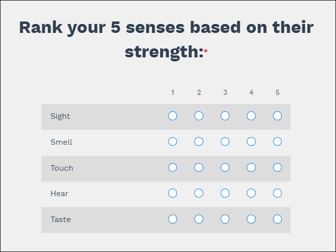The image size is (336, 252).
Task: Rank Touch as 3
Action: [x=225, y=168]
